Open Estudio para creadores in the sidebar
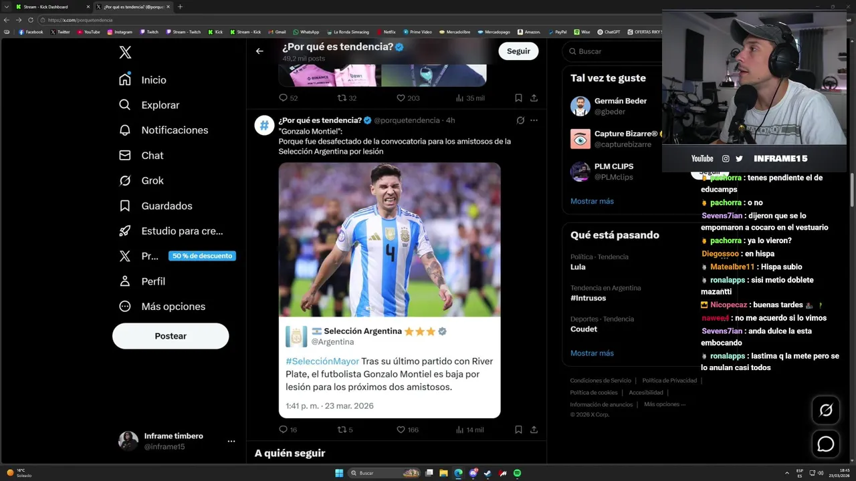The width and height of the screenshot is (856, 481). pyautogui.click(x=171, y=231)
